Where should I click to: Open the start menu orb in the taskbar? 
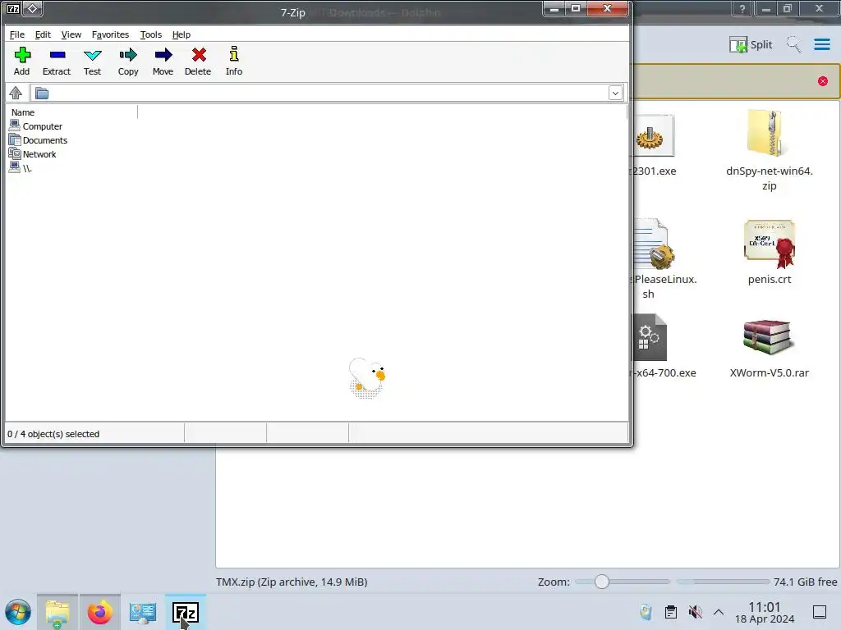[18, 612]
